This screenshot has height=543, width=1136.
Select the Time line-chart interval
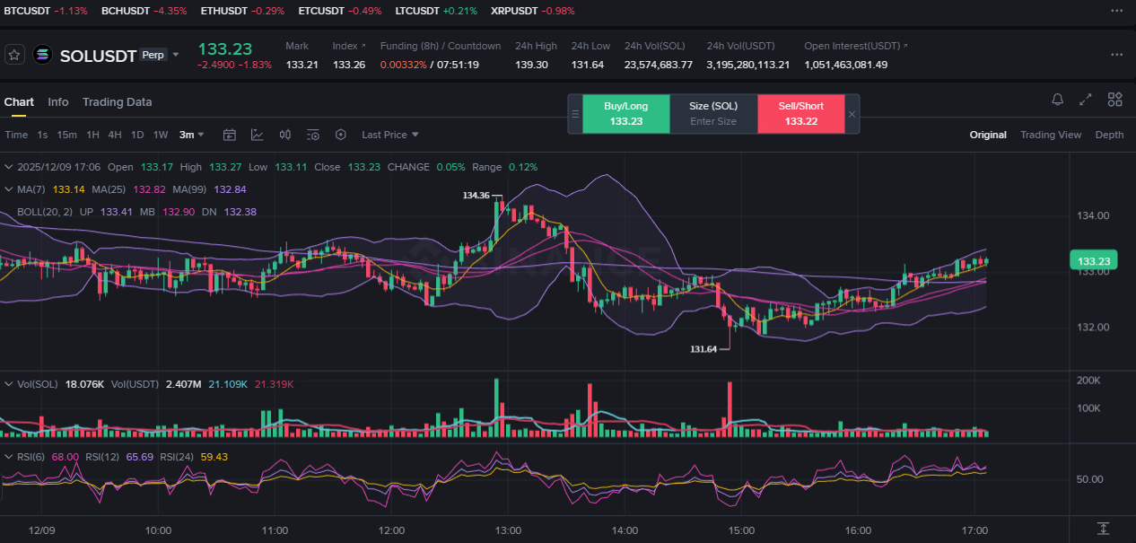pos(16,135)
